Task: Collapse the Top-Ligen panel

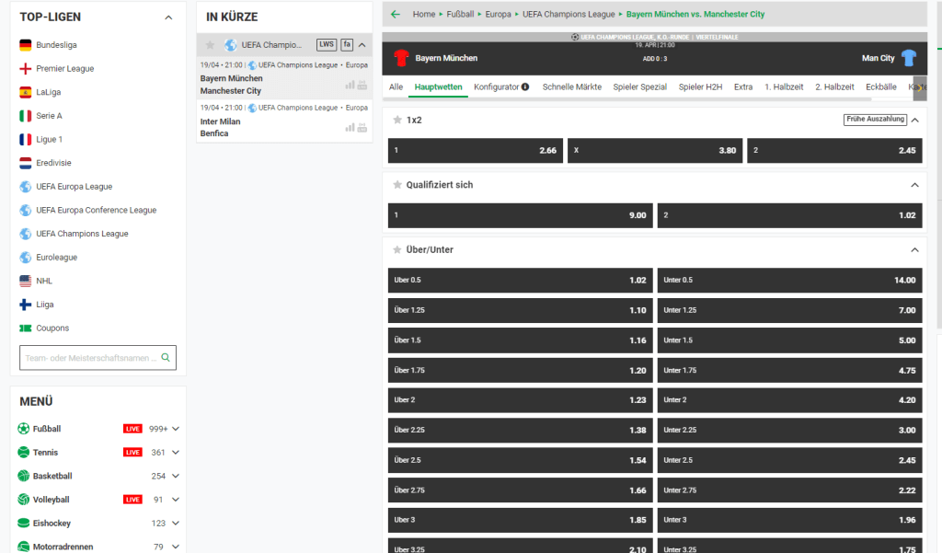Action: tap(168, 17)
